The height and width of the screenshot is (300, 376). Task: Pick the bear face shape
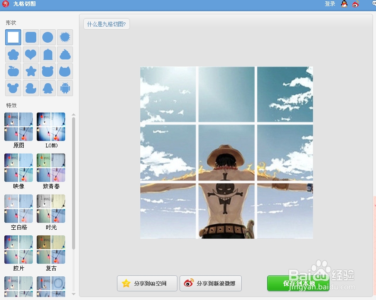click(x=48, y=72)
